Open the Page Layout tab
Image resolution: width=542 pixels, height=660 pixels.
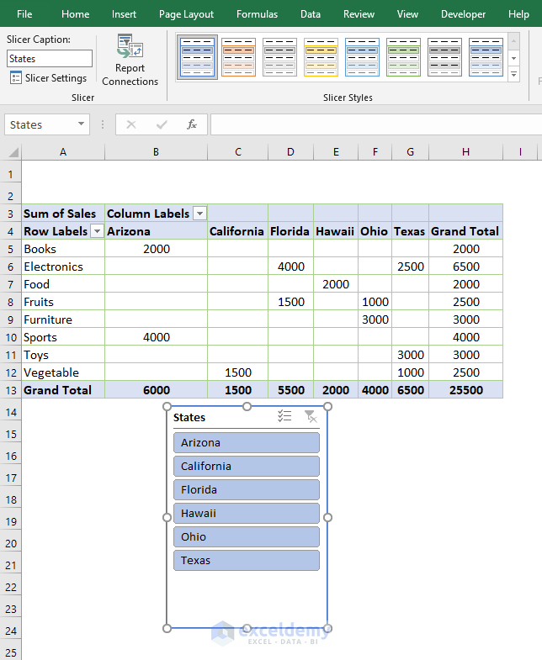point(186,14)
